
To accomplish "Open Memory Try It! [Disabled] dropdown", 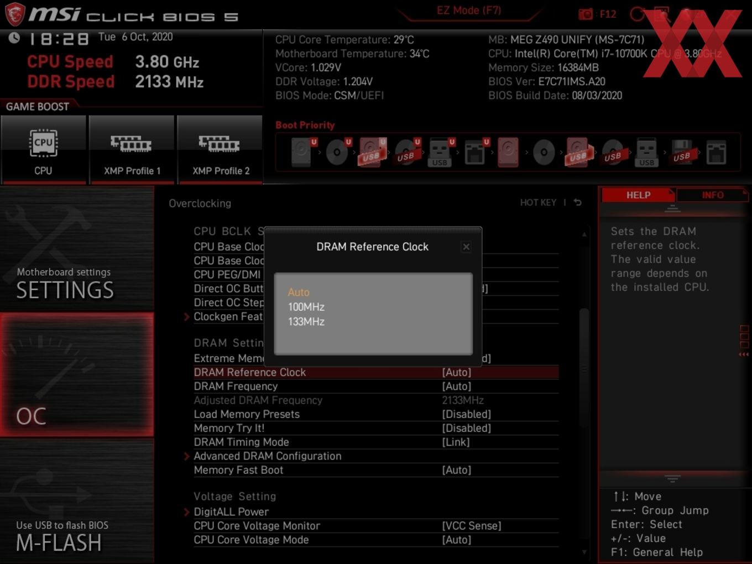I will click(x=467, y=428).
